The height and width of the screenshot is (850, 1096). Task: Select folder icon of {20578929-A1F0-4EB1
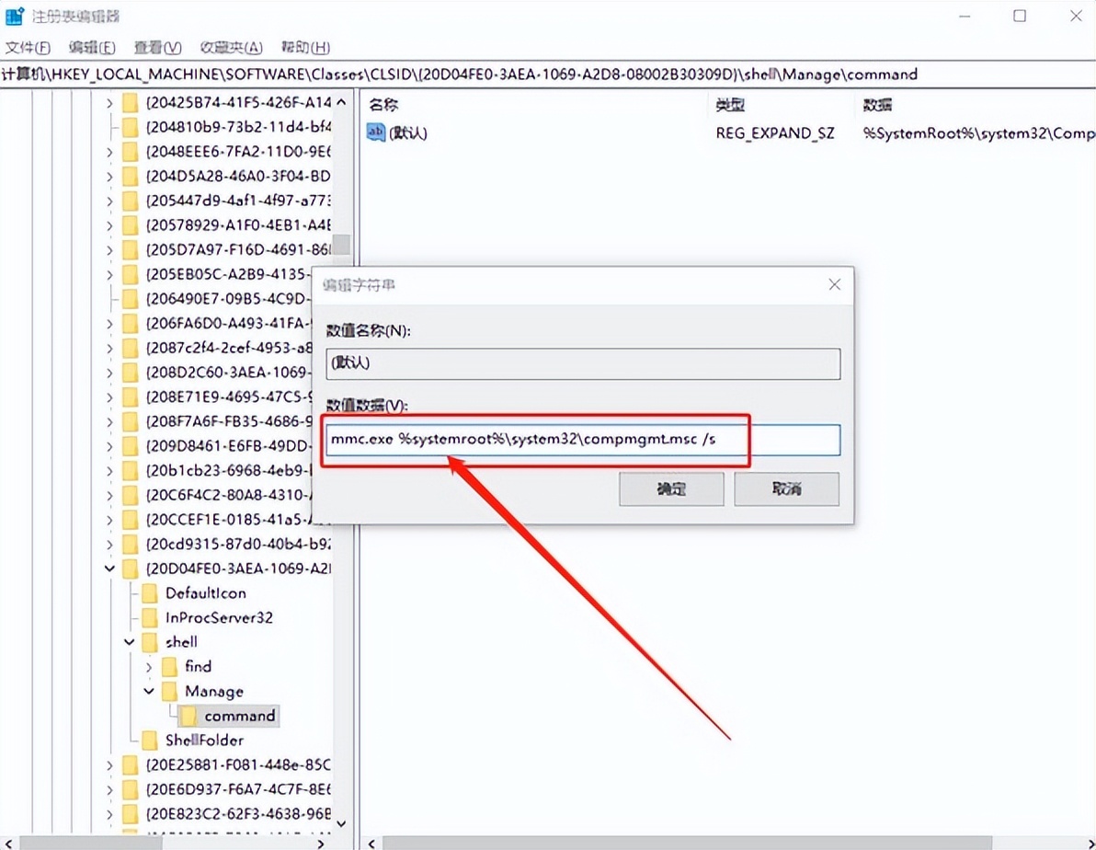point(130,225)
